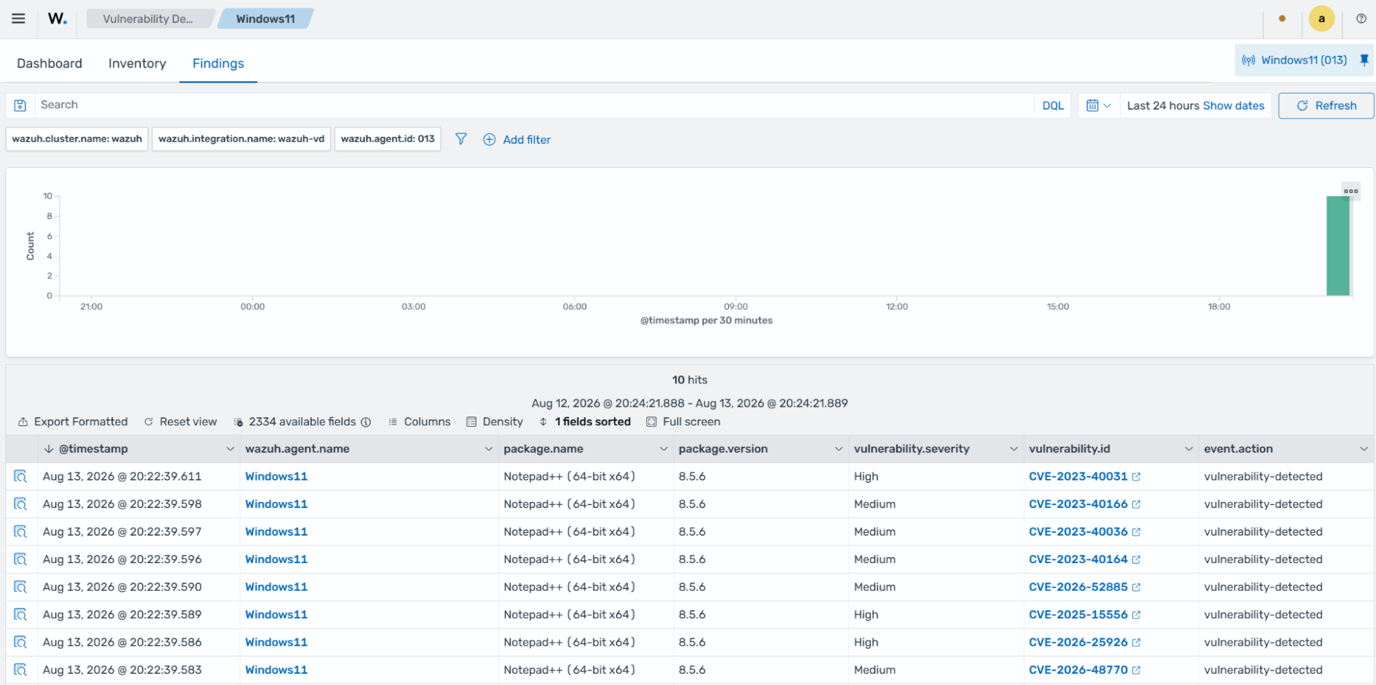Inspect document for timestamp 20:22:39.586
Viewport: 1376px width, 685px height.
coord(21,642)
